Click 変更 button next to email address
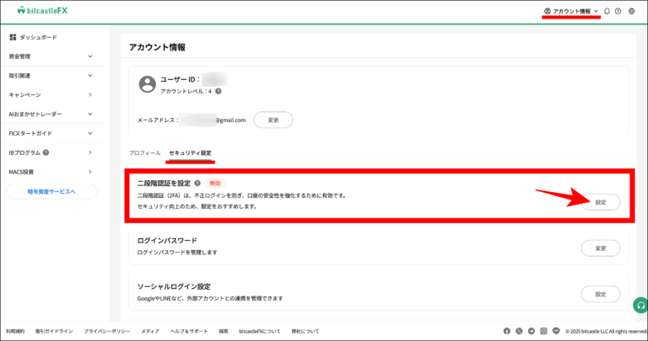Screen dimensions: 648x341 point(273,120)
